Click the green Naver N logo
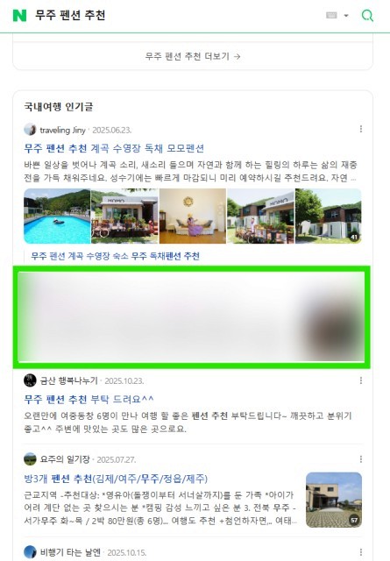390x561 pixels. [x=19, y=16]
